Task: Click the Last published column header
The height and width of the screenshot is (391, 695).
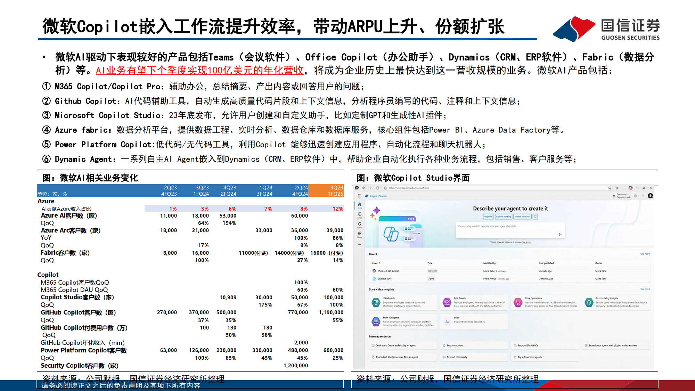Action: (547, 263)
